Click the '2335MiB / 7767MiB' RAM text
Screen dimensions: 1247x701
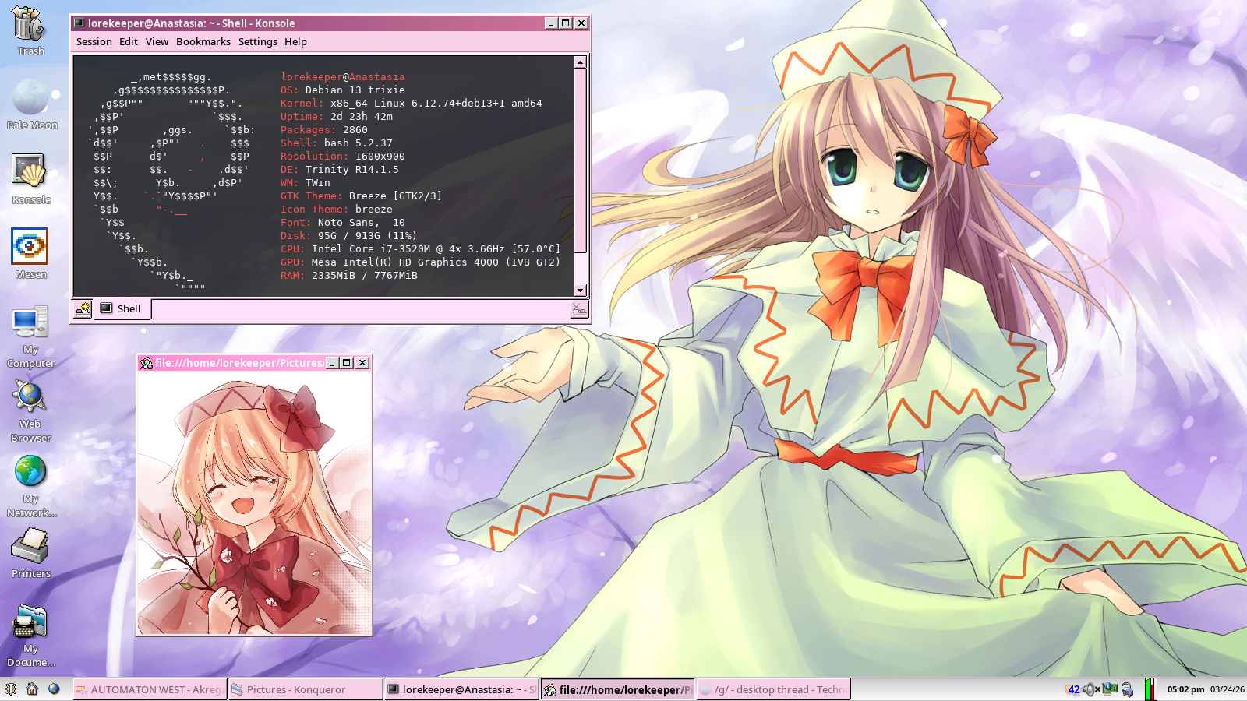(365, 276)
